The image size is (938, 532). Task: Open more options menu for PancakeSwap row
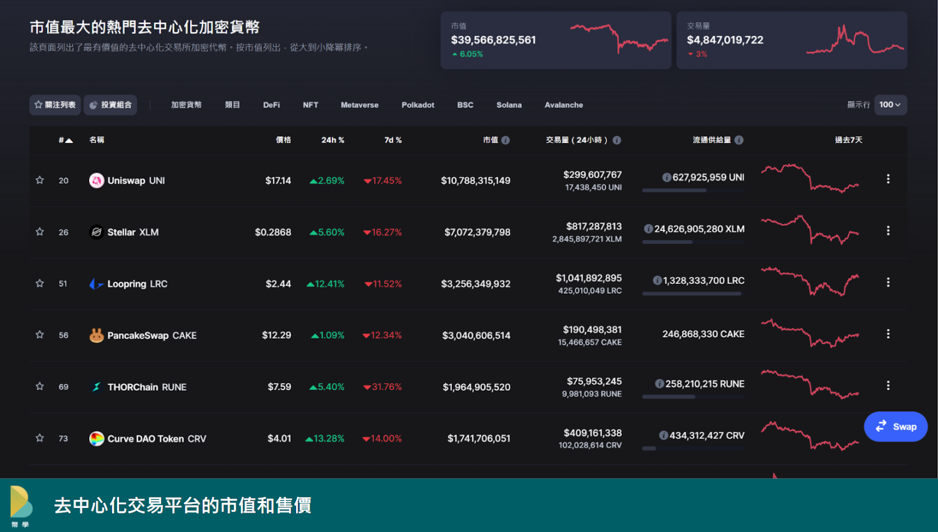click(888, 334)
